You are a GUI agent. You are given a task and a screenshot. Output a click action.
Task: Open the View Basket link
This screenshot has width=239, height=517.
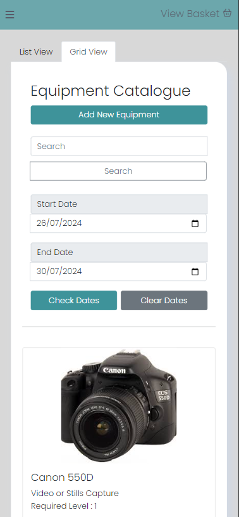196,13
